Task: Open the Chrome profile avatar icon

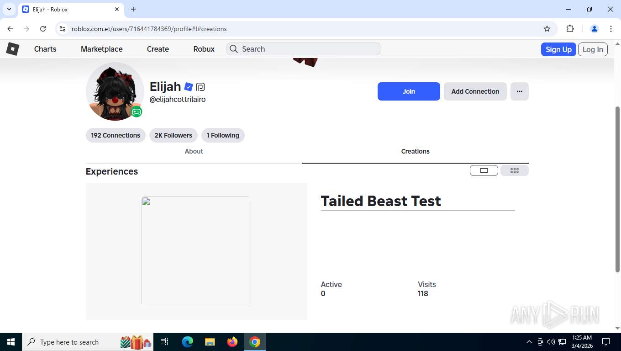Action: click(594, 29)
